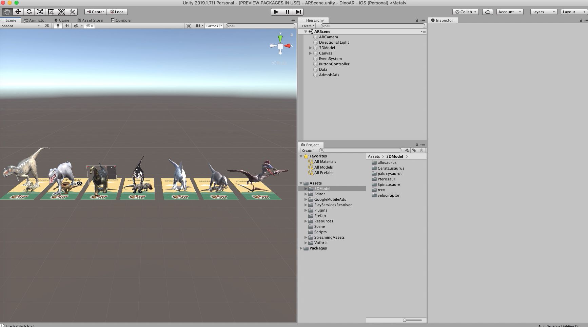Select the Rect Transform tool
This screenshot has height=327, width=588.
51,12
